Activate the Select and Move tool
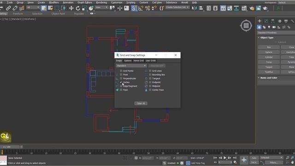Viewport: 295px width, 166px height. pyautogui.click(x=71, y=8)
